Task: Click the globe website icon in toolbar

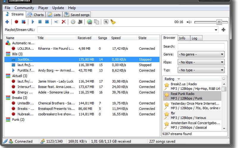Action: (x=90, y=22)
